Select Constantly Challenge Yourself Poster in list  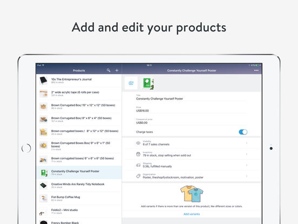(x=79, y=173)
